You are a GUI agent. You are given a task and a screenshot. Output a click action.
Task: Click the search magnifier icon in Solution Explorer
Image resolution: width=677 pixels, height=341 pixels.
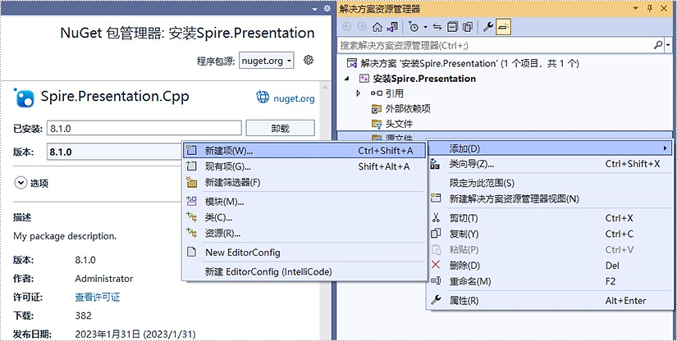tap(658, 45)
